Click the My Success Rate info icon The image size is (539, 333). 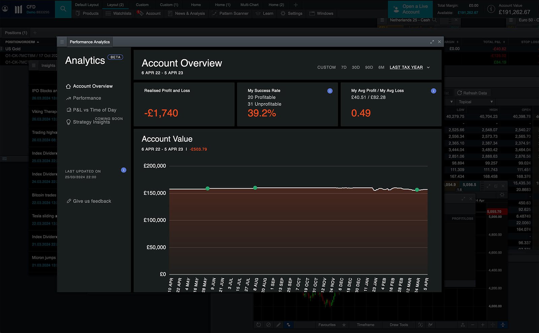[330, 91]
